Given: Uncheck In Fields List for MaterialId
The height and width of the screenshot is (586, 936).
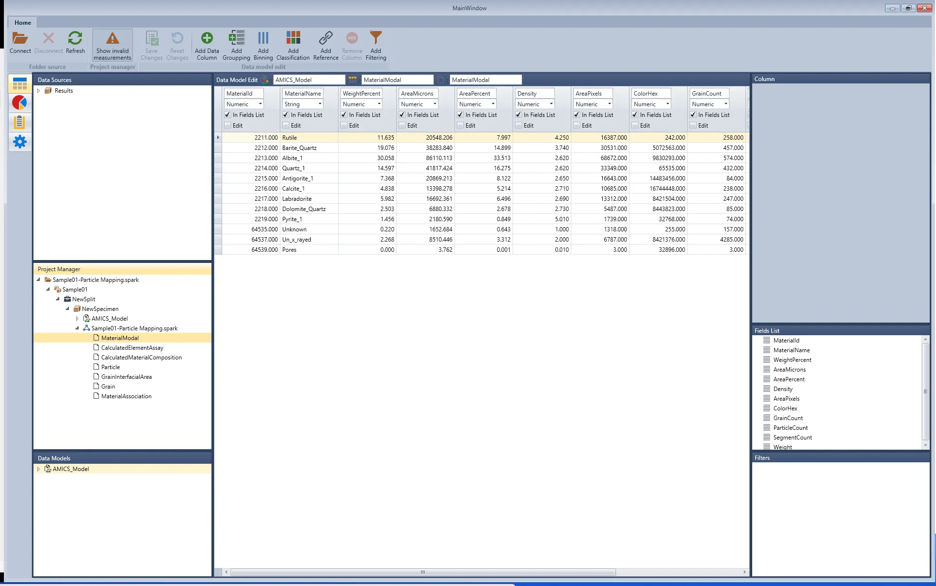Looking at the screenshot, I should (x=227, y=115).
